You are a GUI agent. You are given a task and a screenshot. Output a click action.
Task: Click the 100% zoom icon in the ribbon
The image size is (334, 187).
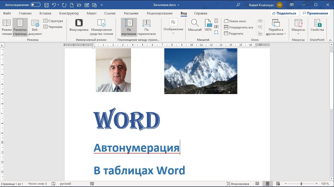point(208,25)
